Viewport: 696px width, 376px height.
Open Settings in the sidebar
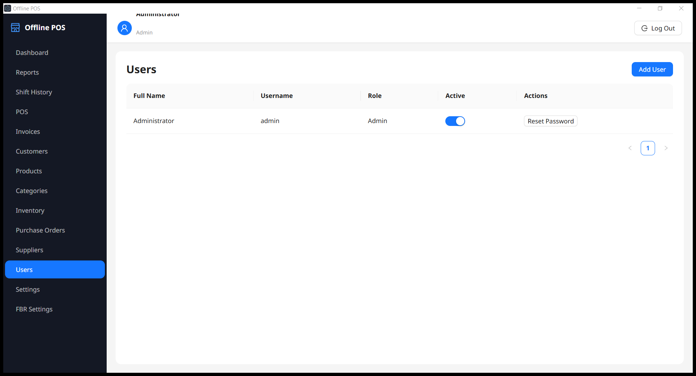(x=55, y=290)
